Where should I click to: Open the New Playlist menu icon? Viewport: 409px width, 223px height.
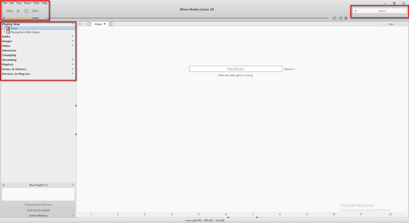pos(4,185)
